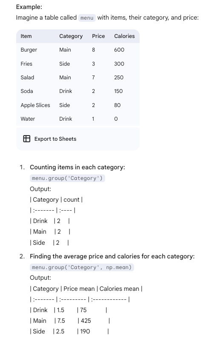Click the Fries item cell

(26, 64)
